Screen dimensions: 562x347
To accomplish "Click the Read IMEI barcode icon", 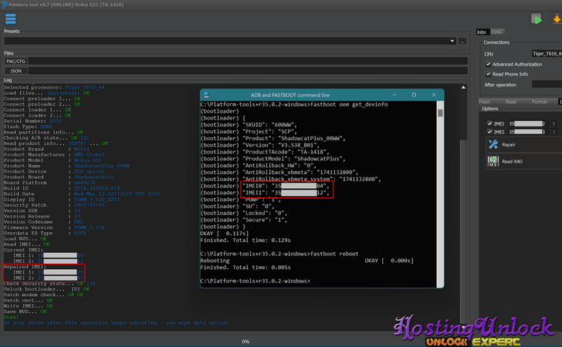I will 492,161.
